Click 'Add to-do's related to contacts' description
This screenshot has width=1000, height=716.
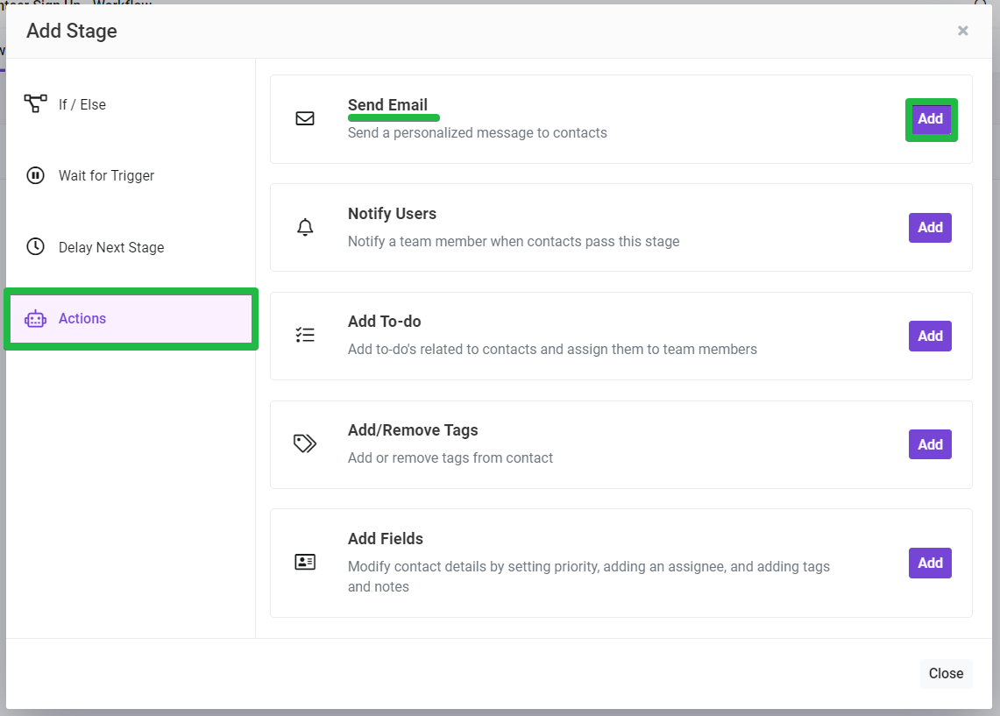[552, 350]
